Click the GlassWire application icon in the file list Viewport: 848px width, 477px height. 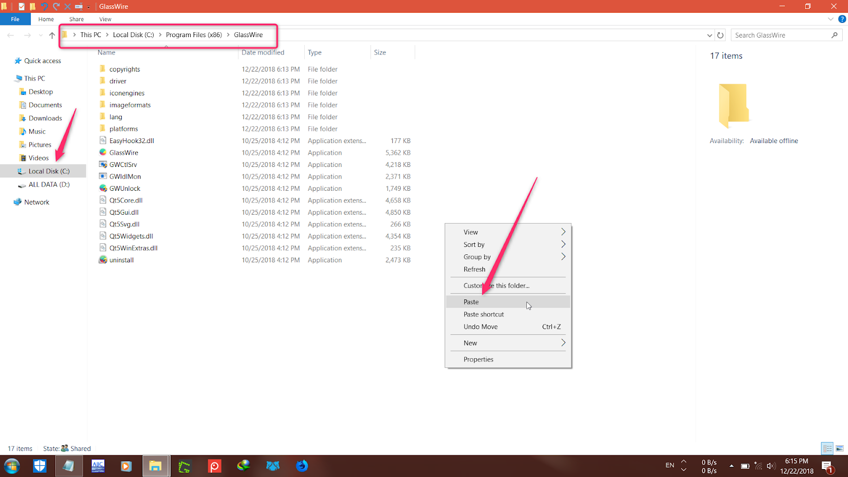point(103,153)
